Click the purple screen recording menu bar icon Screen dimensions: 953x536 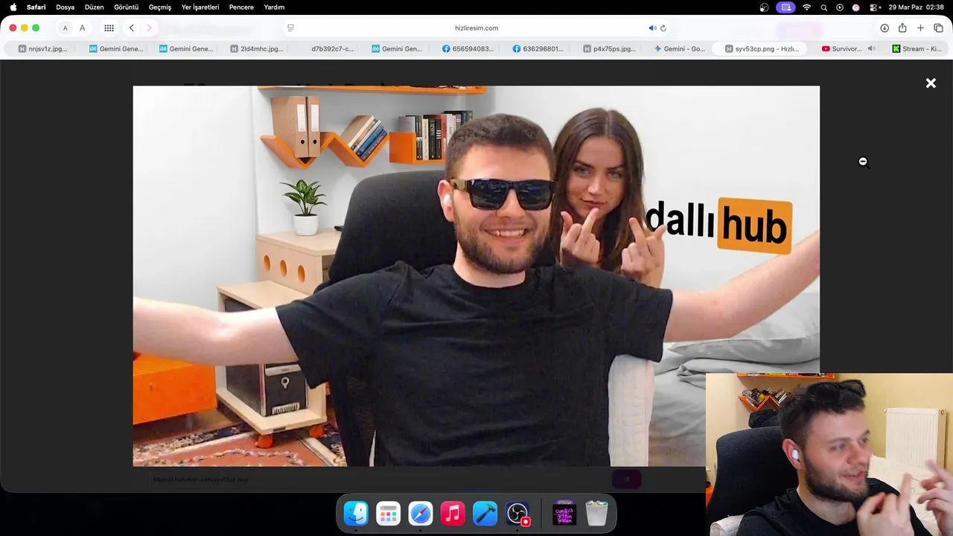785,7
